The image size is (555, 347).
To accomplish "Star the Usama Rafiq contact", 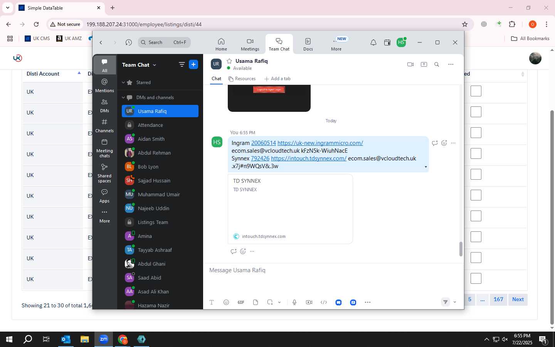I will coord(229,61).
